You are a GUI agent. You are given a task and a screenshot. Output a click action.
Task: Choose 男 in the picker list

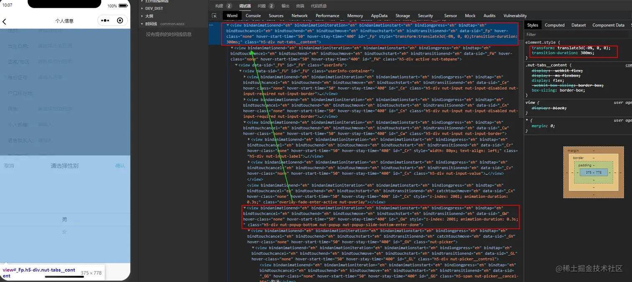pos(64,219)
